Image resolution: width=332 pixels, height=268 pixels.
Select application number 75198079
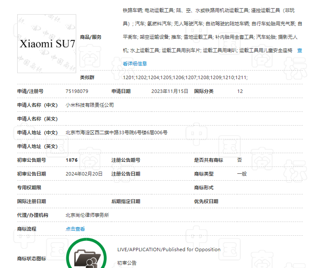pyautogui.click(x=77, y=91)
